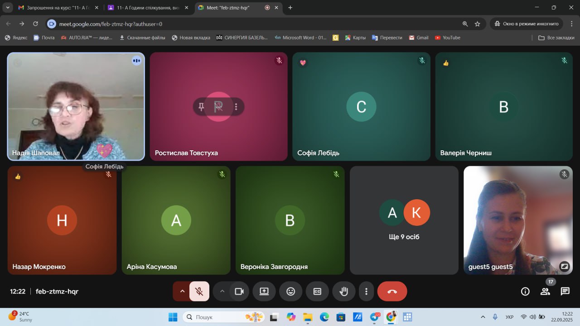
Task: Click the Windows taskbar search box
Action: [x=217, y=317]
